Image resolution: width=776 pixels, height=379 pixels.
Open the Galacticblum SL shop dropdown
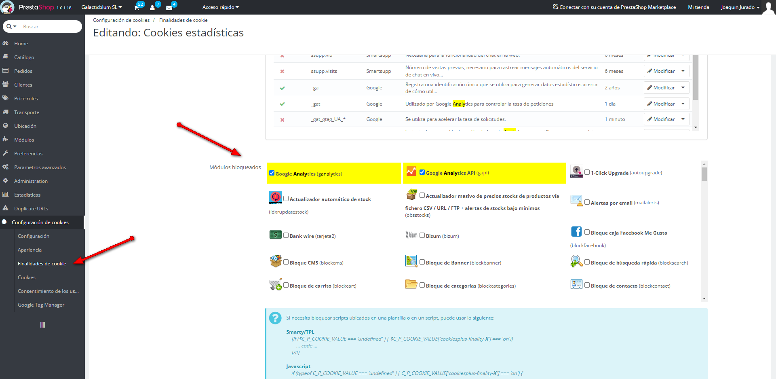pos(101,7)
